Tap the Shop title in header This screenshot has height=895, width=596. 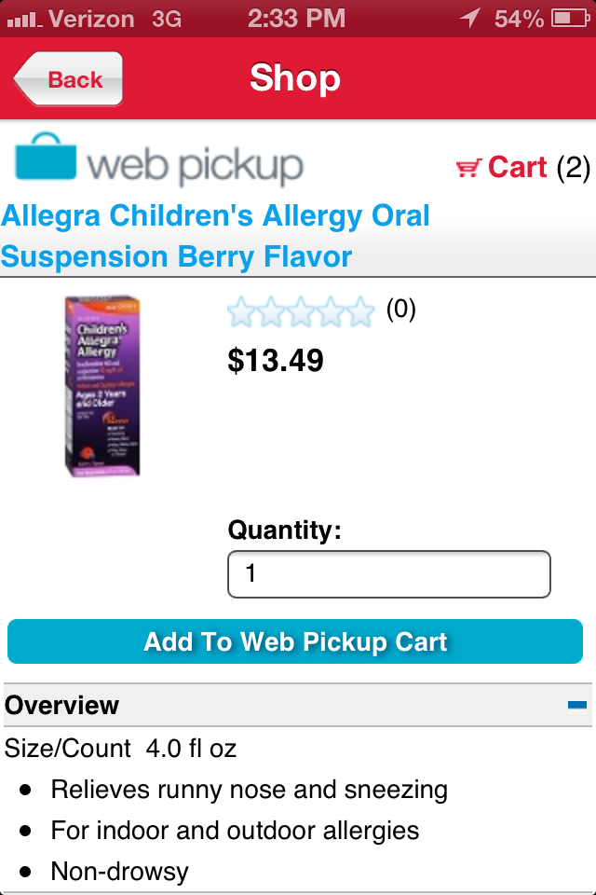tap(295, 78)
